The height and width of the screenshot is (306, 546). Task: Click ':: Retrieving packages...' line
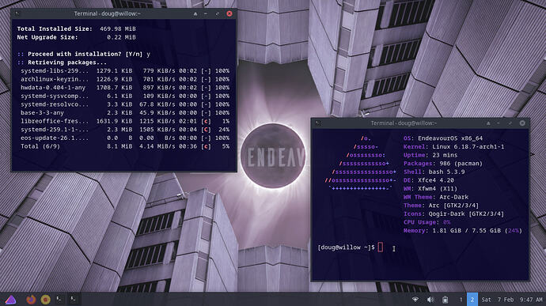(x=62, y=62)
